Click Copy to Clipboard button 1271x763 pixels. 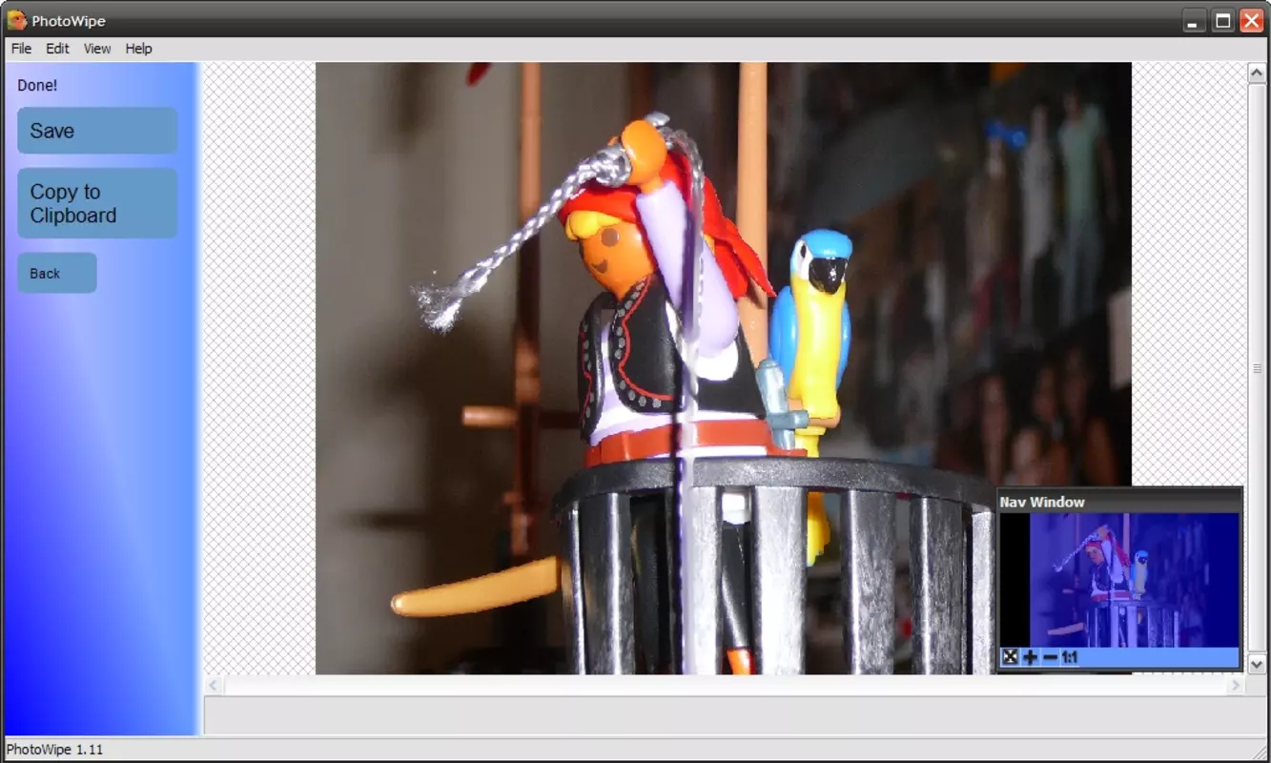pyautogui.click(x=97, y=203)
